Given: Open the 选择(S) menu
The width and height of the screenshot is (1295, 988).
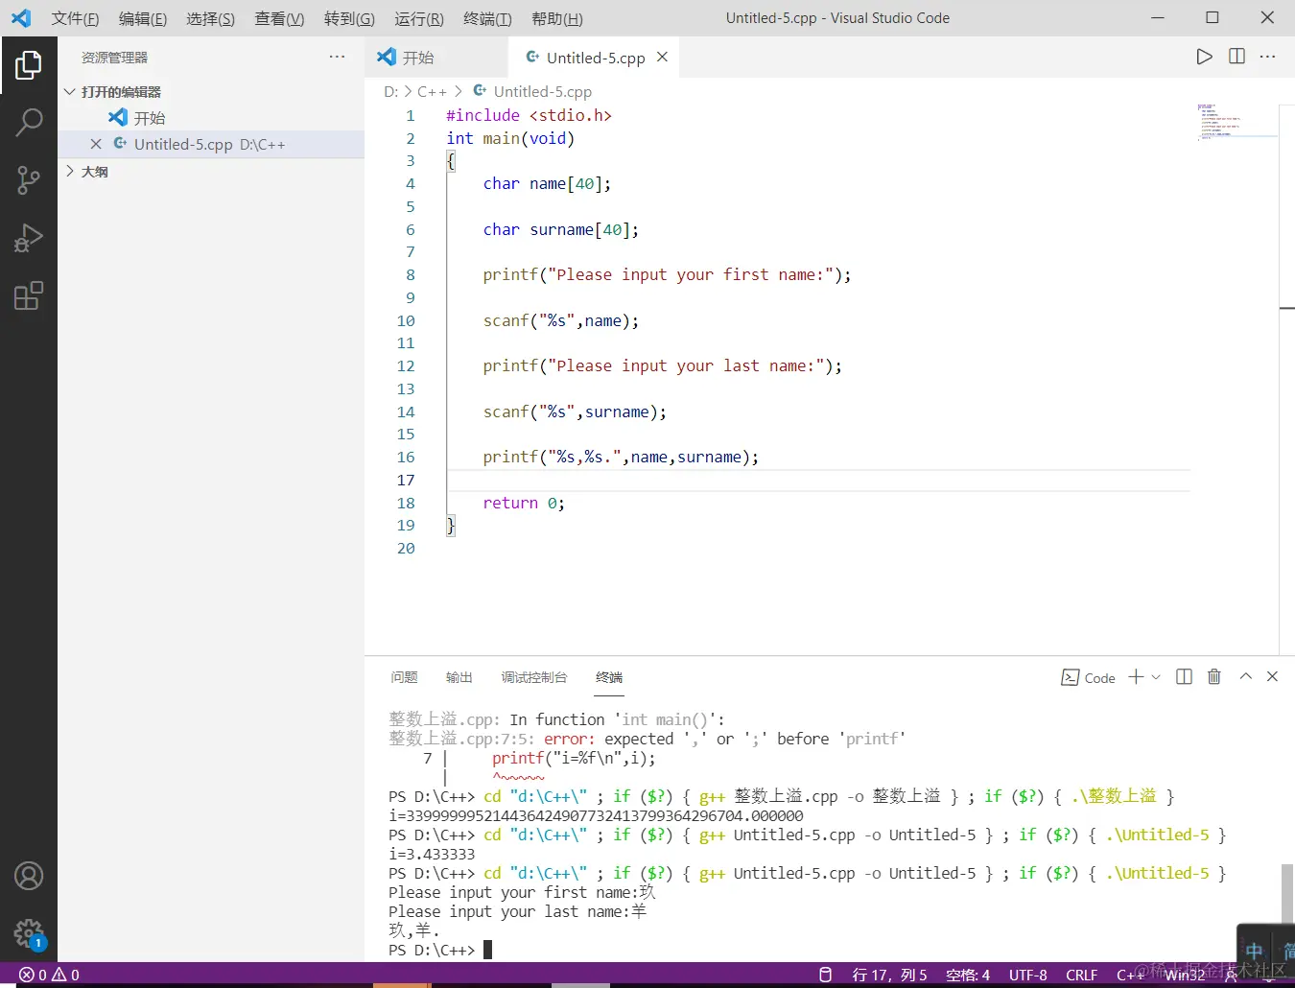Looking at the screenshot, I should tap(210, 18).
